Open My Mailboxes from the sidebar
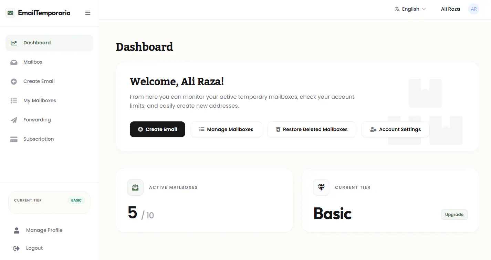The width and height of the screenshot is (491, 260). 49,101
